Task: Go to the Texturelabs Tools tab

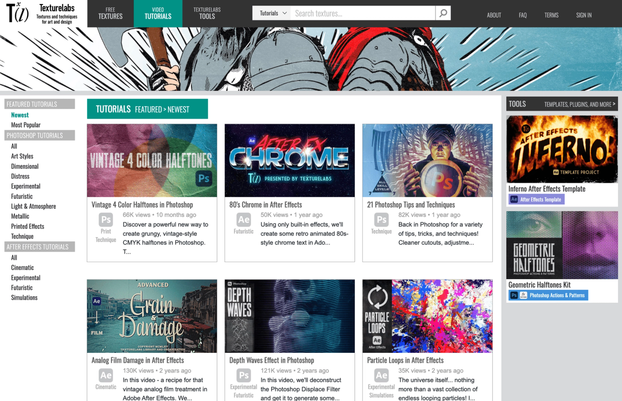Action: coord(207,14)
